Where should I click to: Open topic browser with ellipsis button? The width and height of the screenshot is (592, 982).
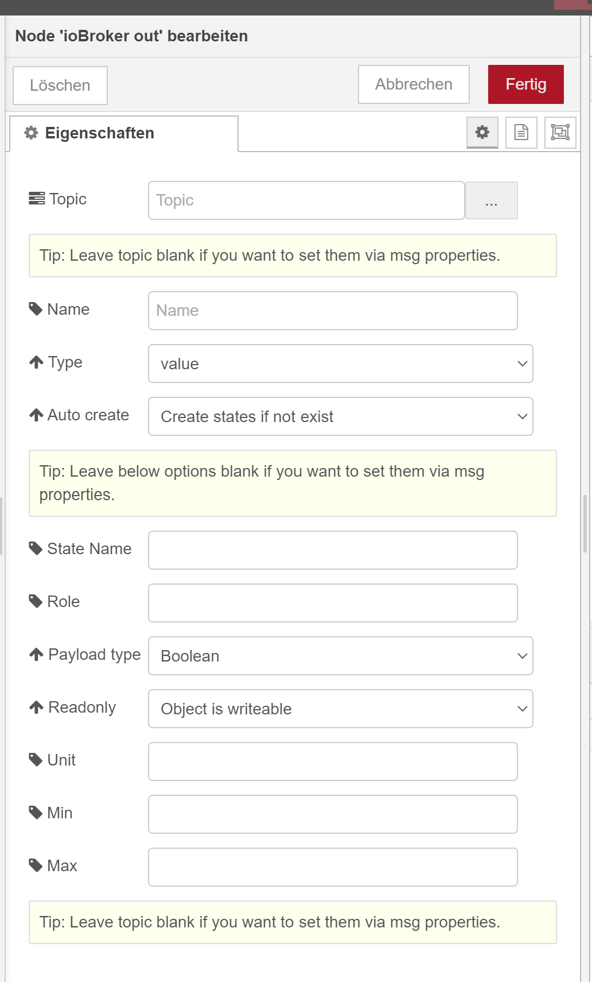point(492,200)
